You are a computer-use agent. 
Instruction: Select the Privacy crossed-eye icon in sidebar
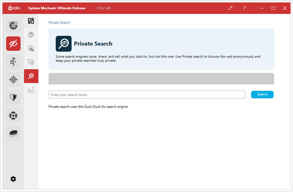point(13,44)
